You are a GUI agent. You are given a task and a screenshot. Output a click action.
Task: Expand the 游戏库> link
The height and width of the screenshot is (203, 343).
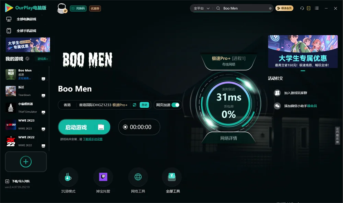point(43,59)
